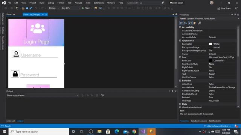Open Microsoft Edge from the taskbar
Screen dimensions: 241x135
pos(117,132)
